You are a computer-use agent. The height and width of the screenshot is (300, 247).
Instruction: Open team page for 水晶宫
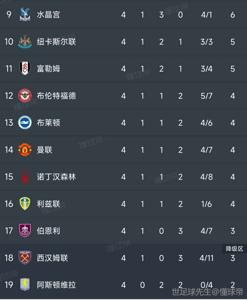pyautogui.click(x=48, y=15)
